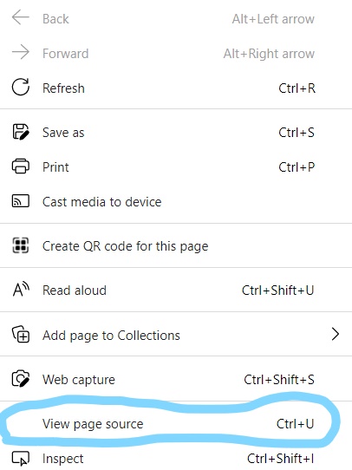Click the Save as floppy disk icon
352x470 pixels.
pyautogui.click(x=20, y=132)
